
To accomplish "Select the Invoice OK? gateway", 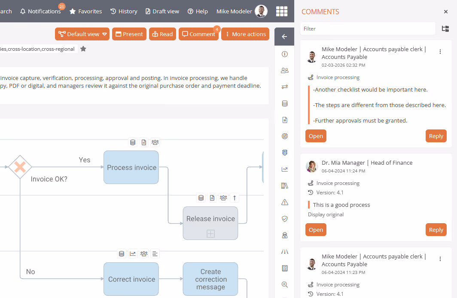I will 20,167.
